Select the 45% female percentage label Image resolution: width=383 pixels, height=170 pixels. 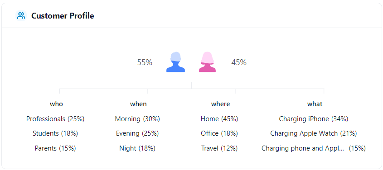[239, 62]
